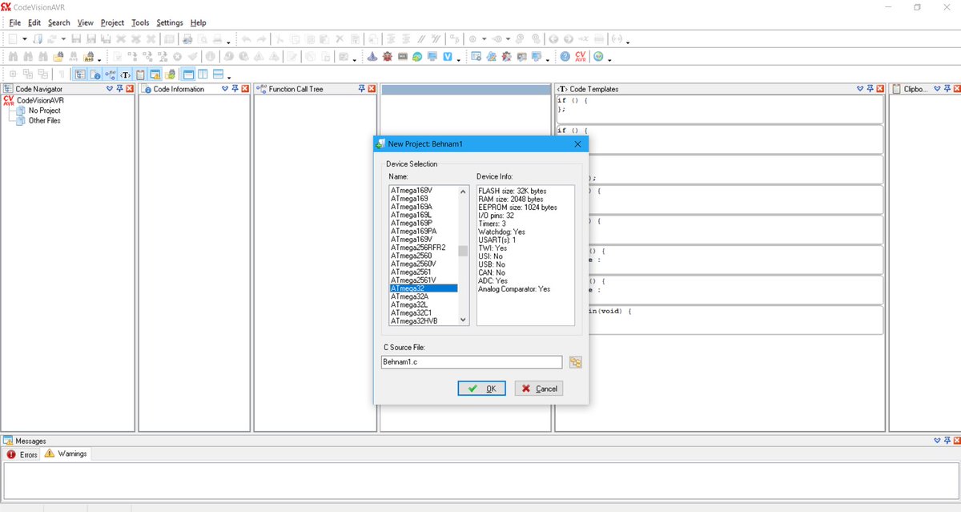Click the chip programmer icon

point(403,57)
